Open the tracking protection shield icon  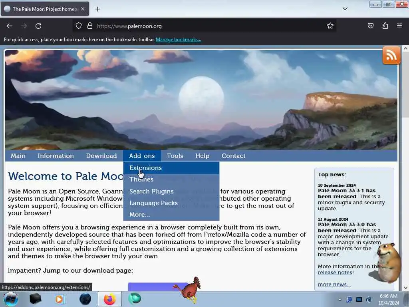(x=79, y=26)
